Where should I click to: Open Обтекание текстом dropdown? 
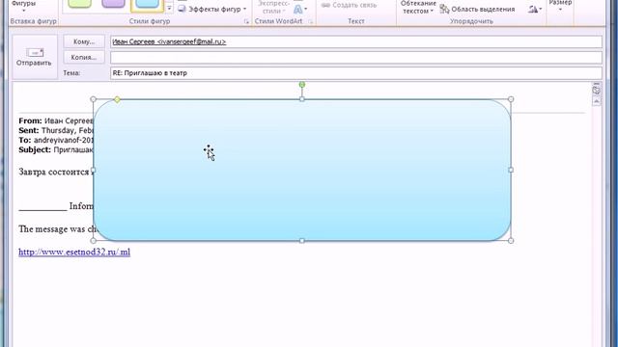[x=418, y=7]
